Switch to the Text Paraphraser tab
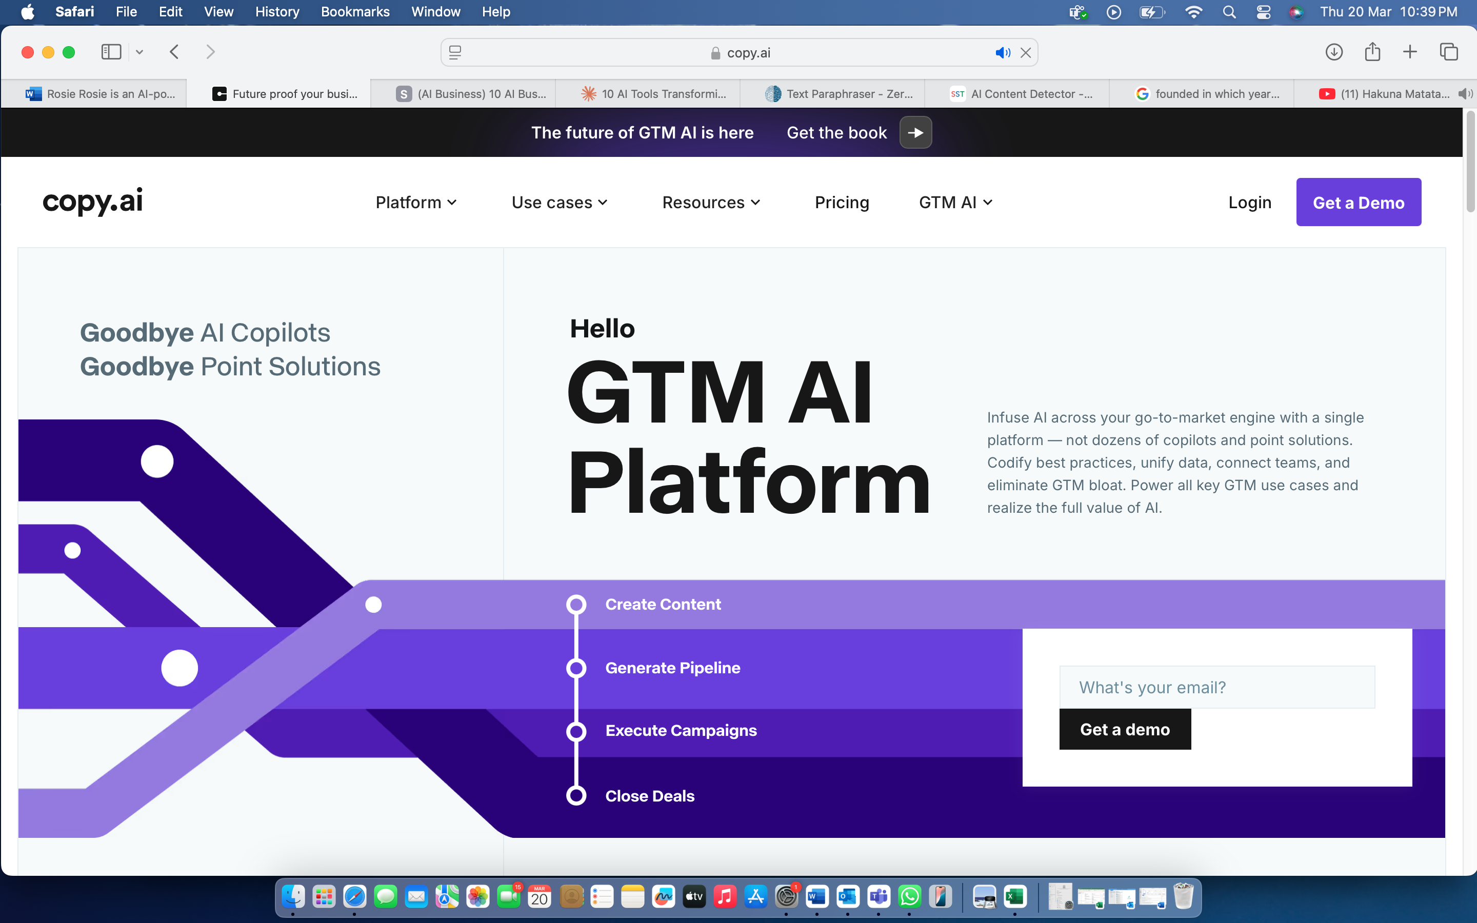Image resolution: width=1477 pixels, height=923 pixels. click(x=832, y=93)
